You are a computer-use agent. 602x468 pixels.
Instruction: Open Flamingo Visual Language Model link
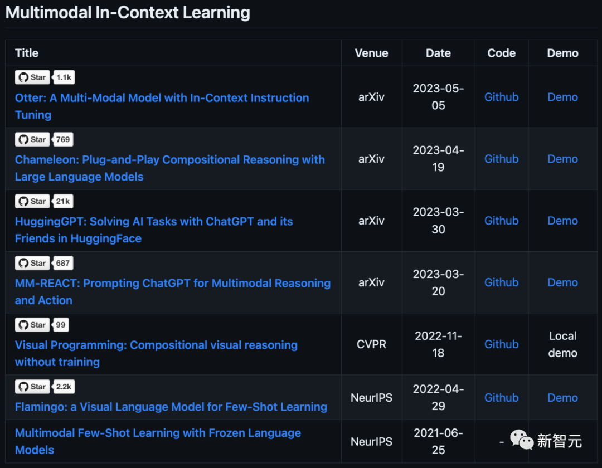click(x=171, y=407)
